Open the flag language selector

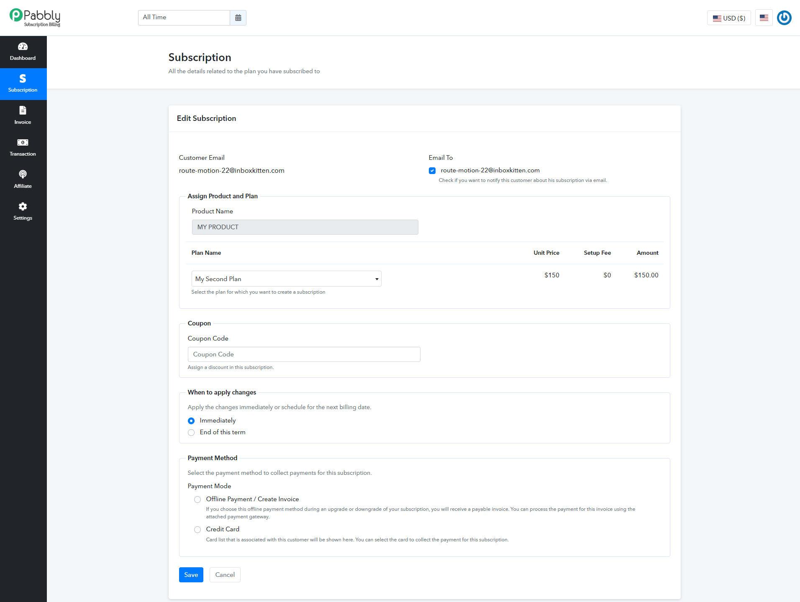coord(764,18)
